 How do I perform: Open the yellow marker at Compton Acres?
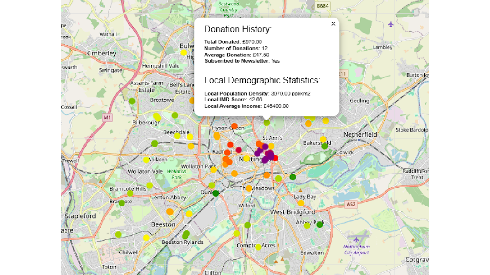point(258,247)
